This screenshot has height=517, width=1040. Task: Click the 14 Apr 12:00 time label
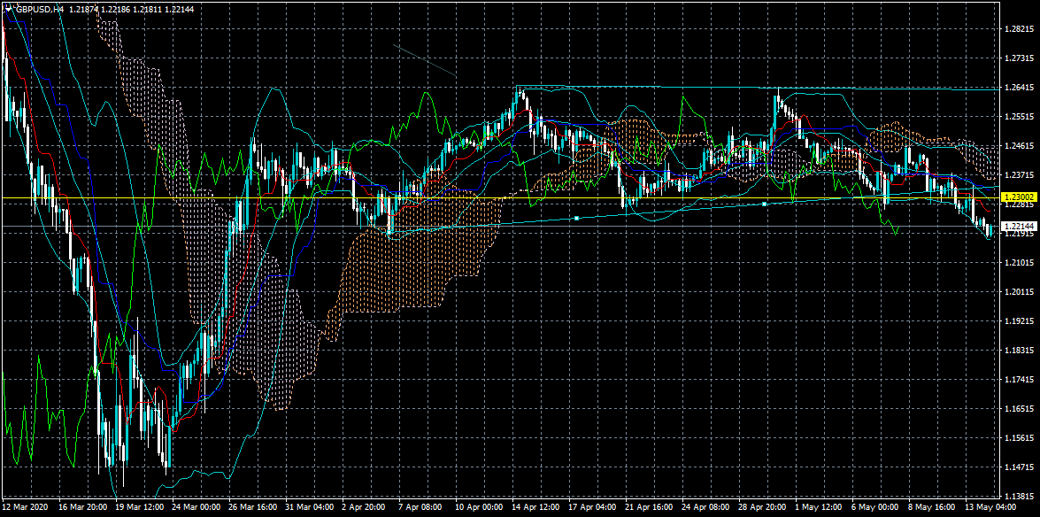point(535,508)
